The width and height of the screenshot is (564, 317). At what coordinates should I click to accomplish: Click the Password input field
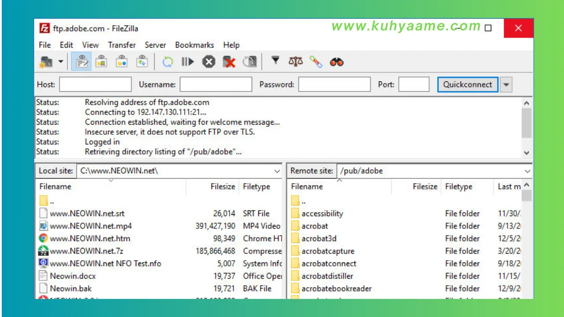(334, 85)
